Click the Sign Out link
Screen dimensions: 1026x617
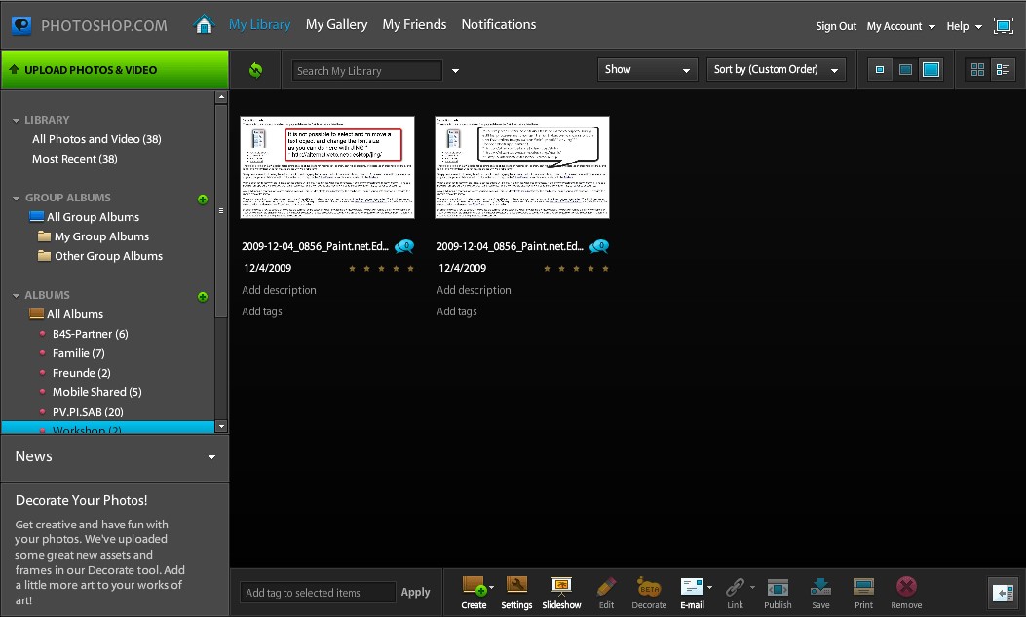click(835, 26)
